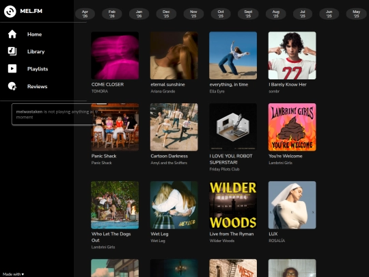The width and height of the screenshot is (369, 277).
Task: Click the eternal sunshine album title
Action: coord(167,85)
